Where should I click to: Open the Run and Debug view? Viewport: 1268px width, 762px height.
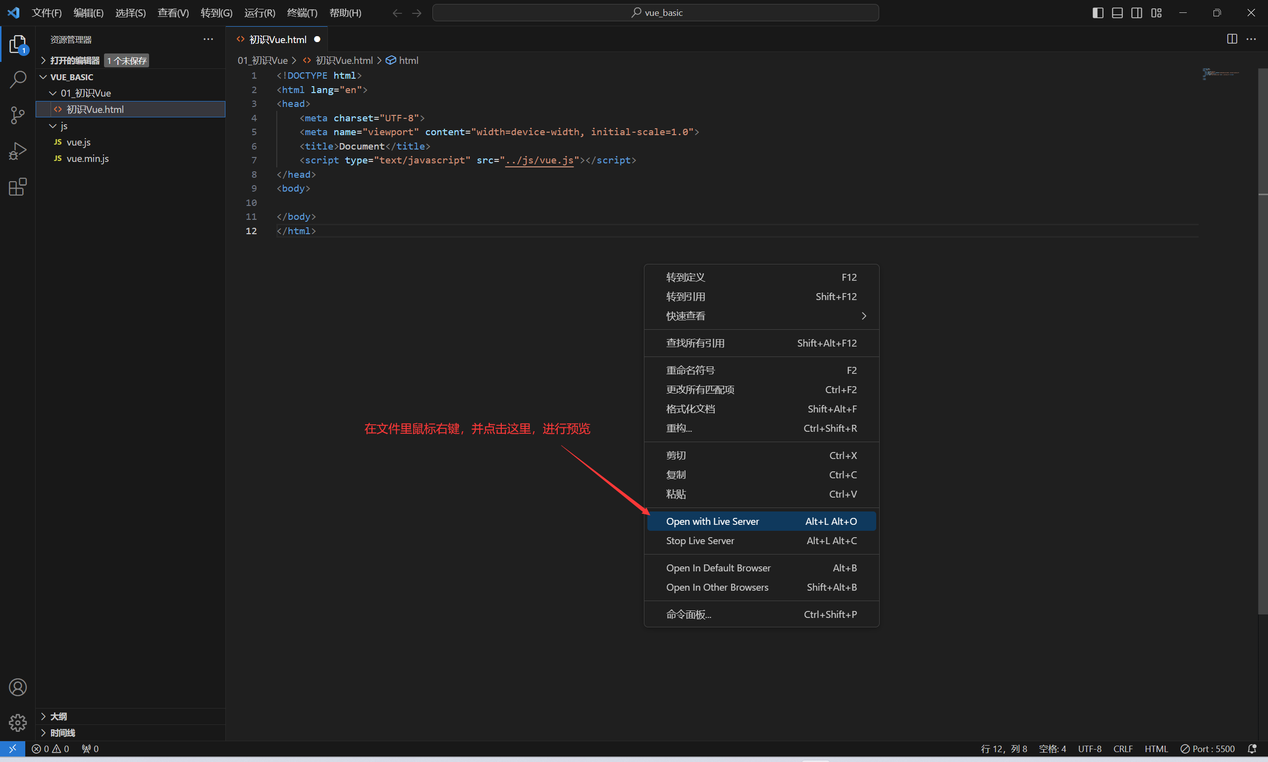17,151
